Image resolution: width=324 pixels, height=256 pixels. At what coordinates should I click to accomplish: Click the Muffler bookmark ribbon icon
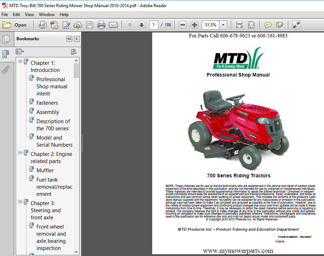click(x=32, y=169)
